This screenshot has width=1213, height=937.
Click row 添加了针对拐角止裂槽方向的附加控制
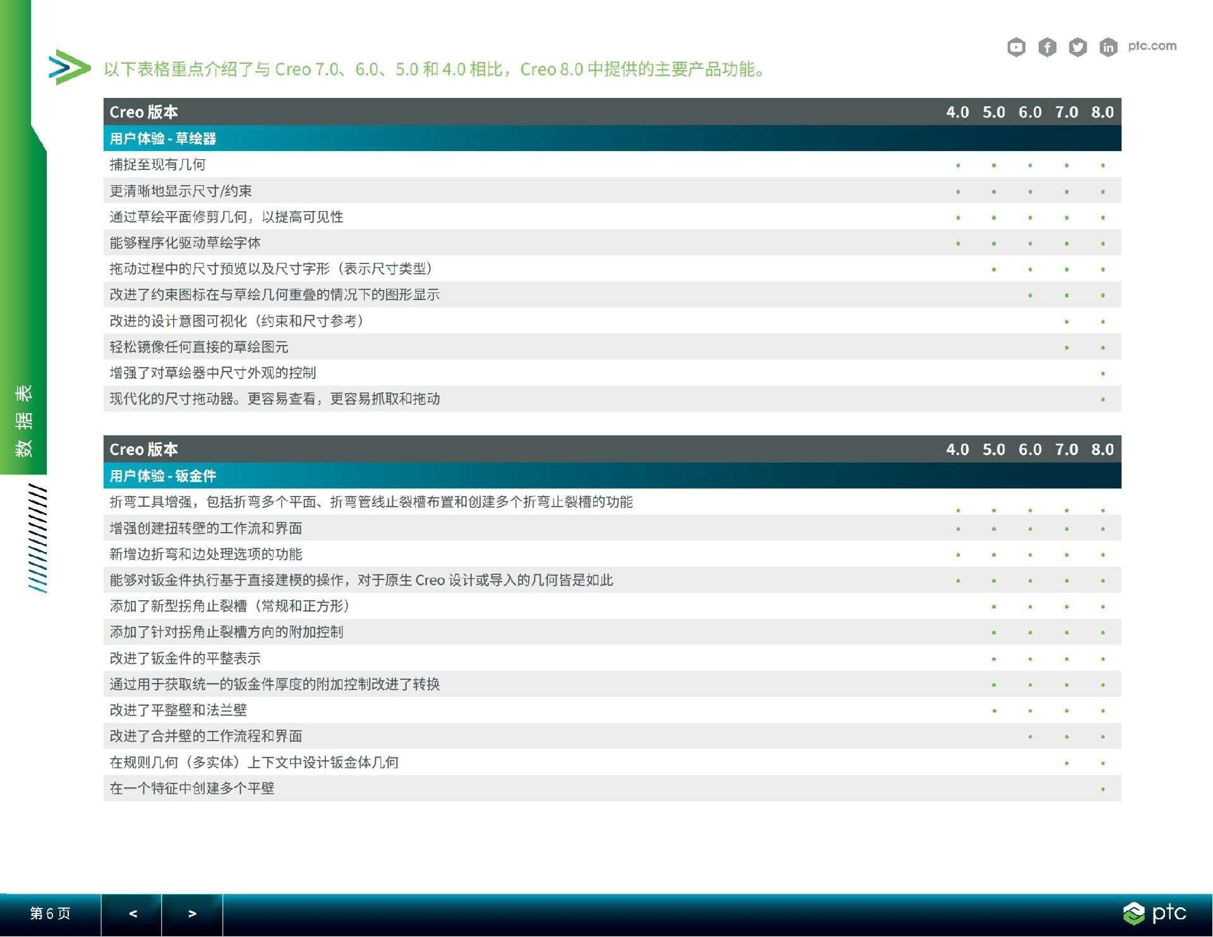pyautogui.click(x=612, y=632)
